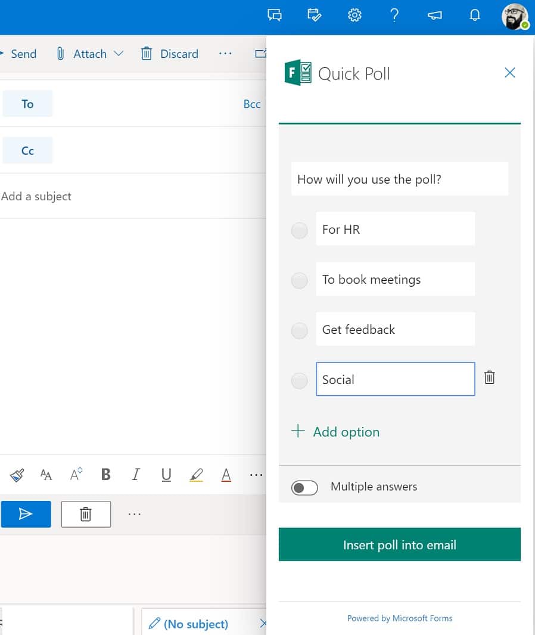Switch to the (No subject) draft tab
Viewport: 535px width, 635px height.
coord(196,624)
